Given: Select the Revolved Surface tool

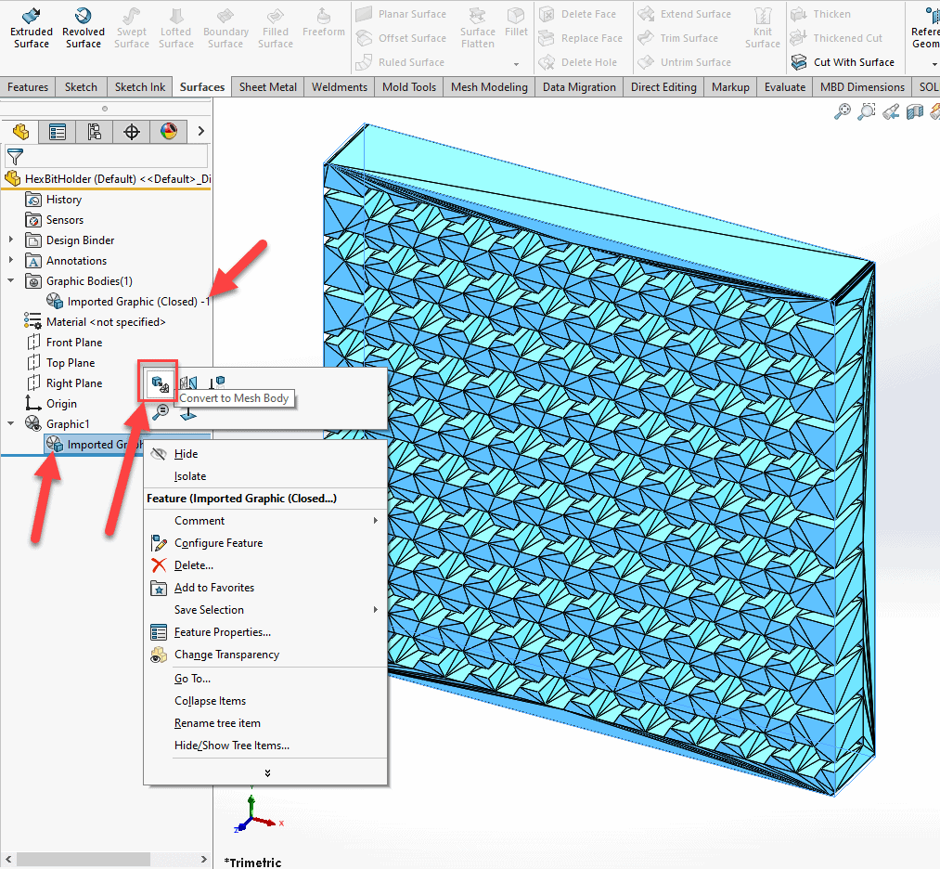Looking at the screenshot, I should (x=84, y=28).
